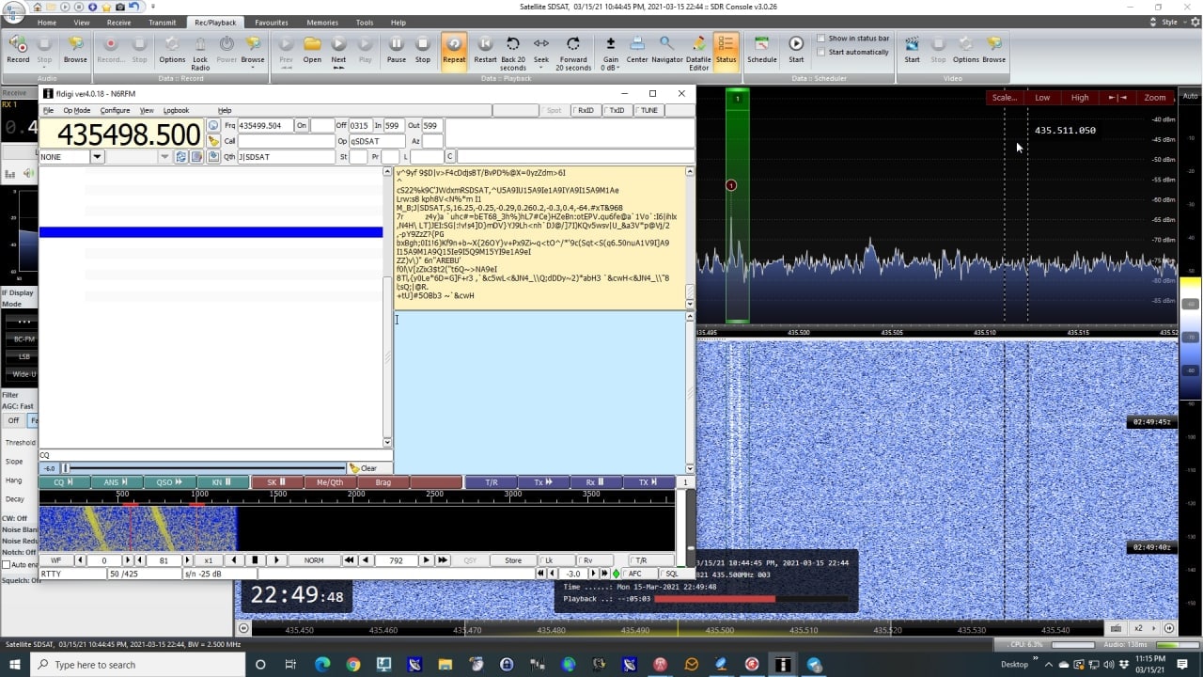Enable Show in status bar checkbox
The height and width of the screenshot is (677, 1203).
point(821,39)
